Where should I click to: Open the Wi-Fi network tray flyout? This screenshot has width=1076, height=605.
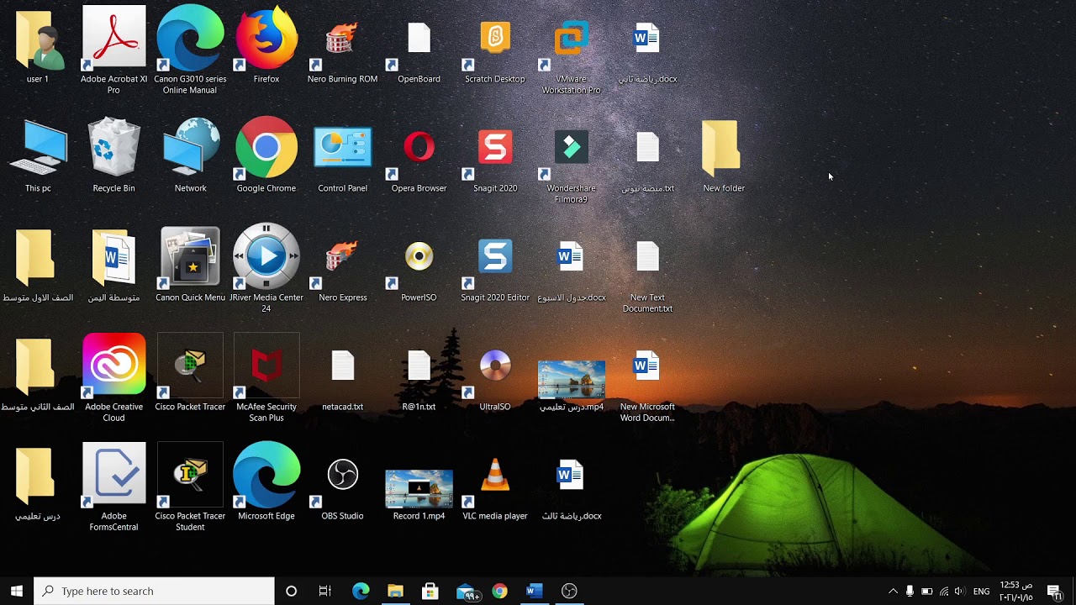coord(943,591)
